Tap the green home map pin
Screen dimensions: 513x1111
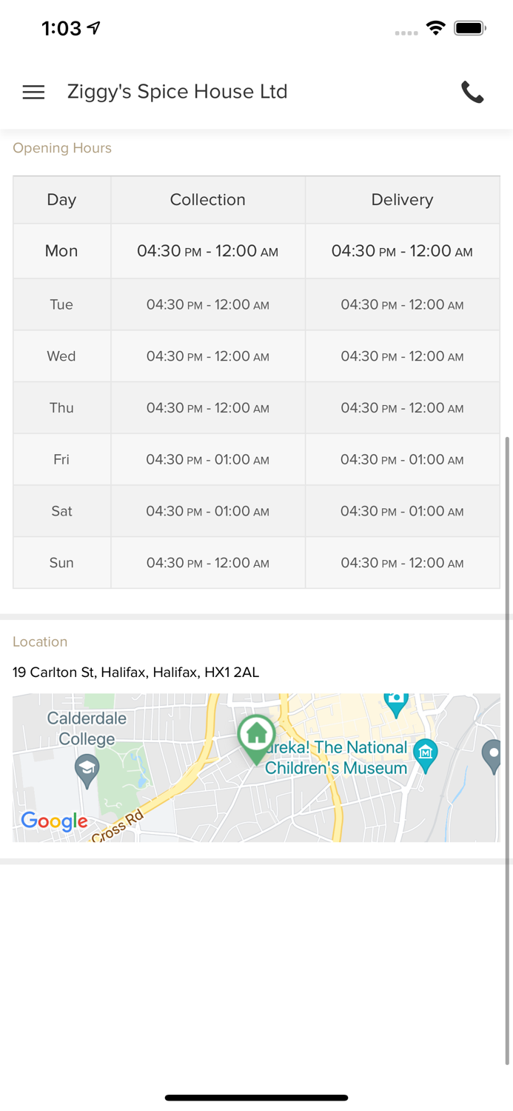[256, 736]
